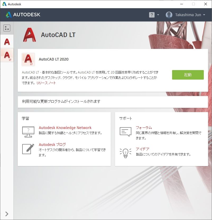Expand the sidebar with the chevron arrow
This screenshot has width=212, height=220.
tap(7, 214)
